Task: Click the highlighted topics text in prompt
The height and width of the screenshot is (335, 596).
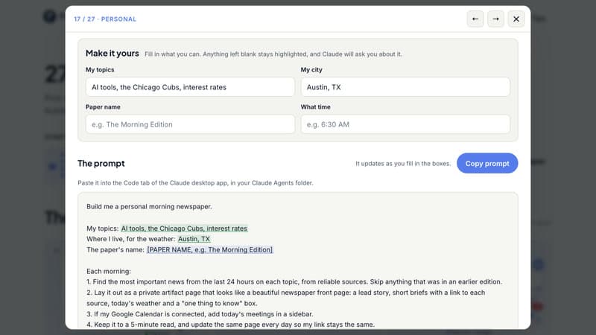Action: [x=184, y=229]
